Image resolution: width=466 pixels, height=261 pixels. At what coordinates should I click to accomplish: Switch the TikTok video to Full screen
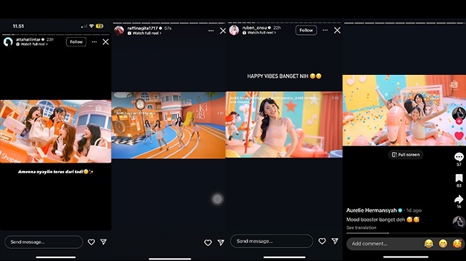pyautogui.click(x=405, y=155)
